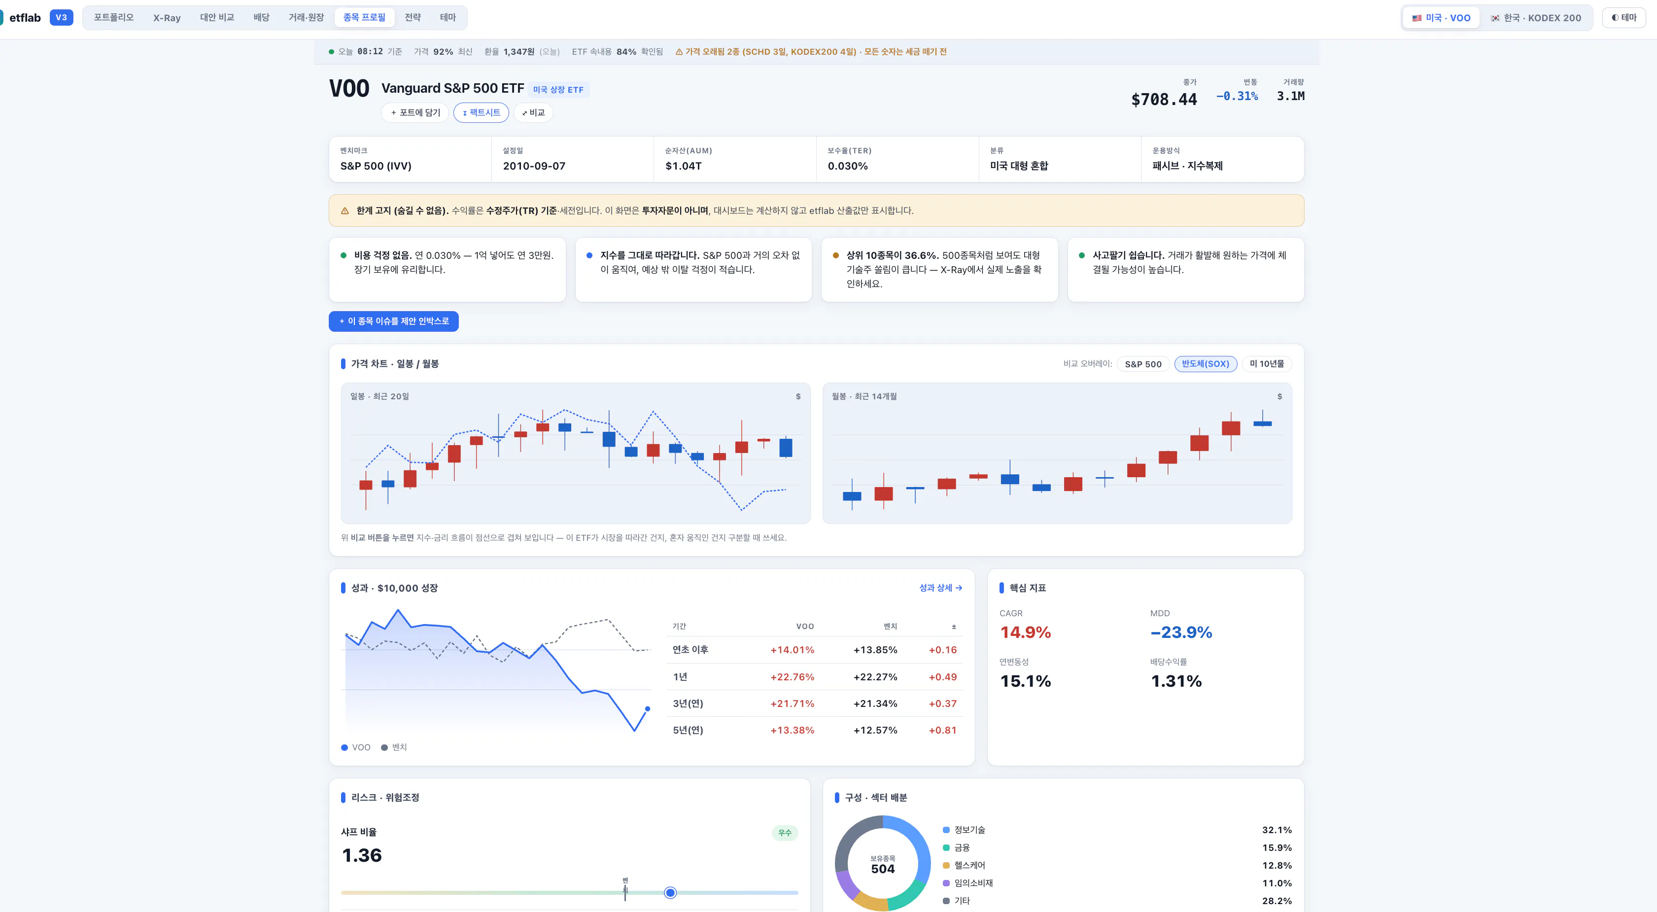Click the TER value 0.030%
Viewport: 1657px width, 912px height.
[x=848, y=166]
